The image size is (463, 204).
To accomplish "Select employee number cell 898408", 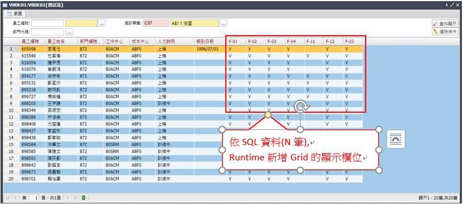I will [33, 124].
